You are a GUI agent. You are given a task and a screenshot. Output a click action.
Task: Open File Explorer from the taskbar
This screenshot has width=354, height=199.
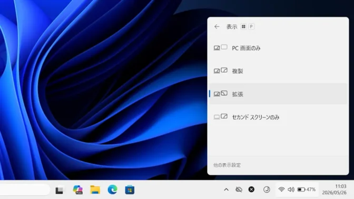95,190
